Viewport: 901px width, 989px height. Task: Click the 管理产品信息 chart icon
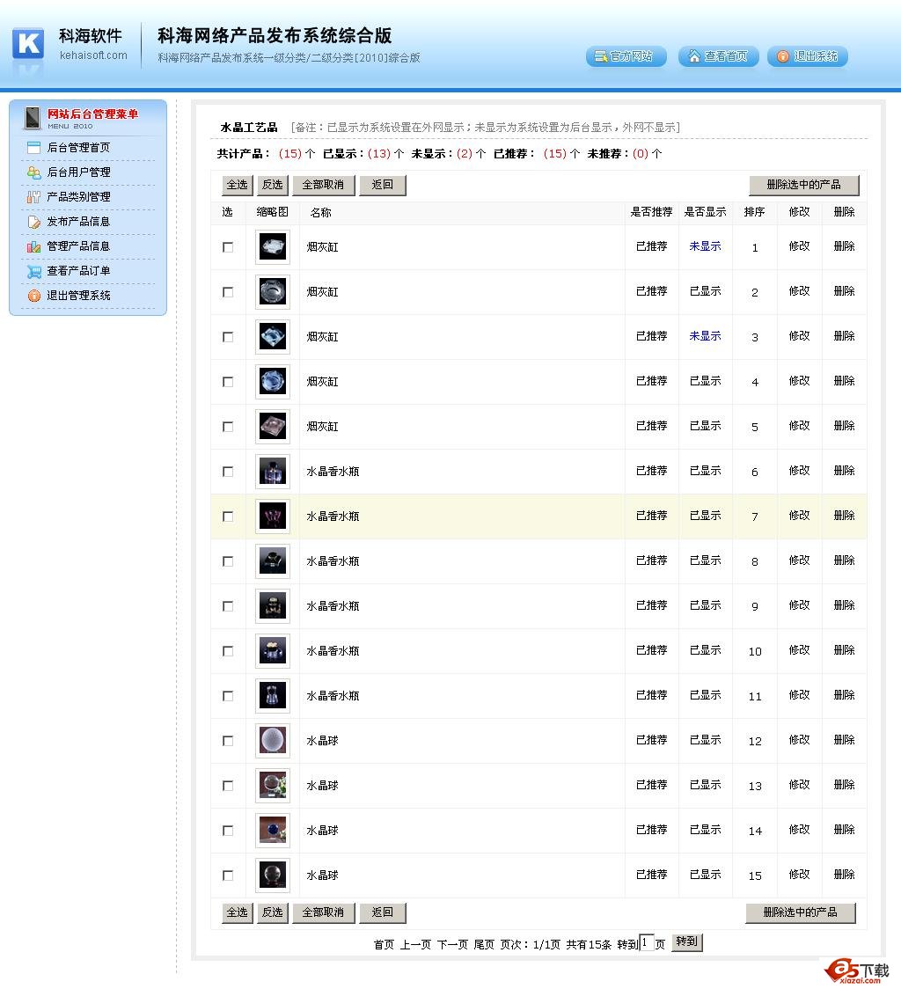(34, 246)
